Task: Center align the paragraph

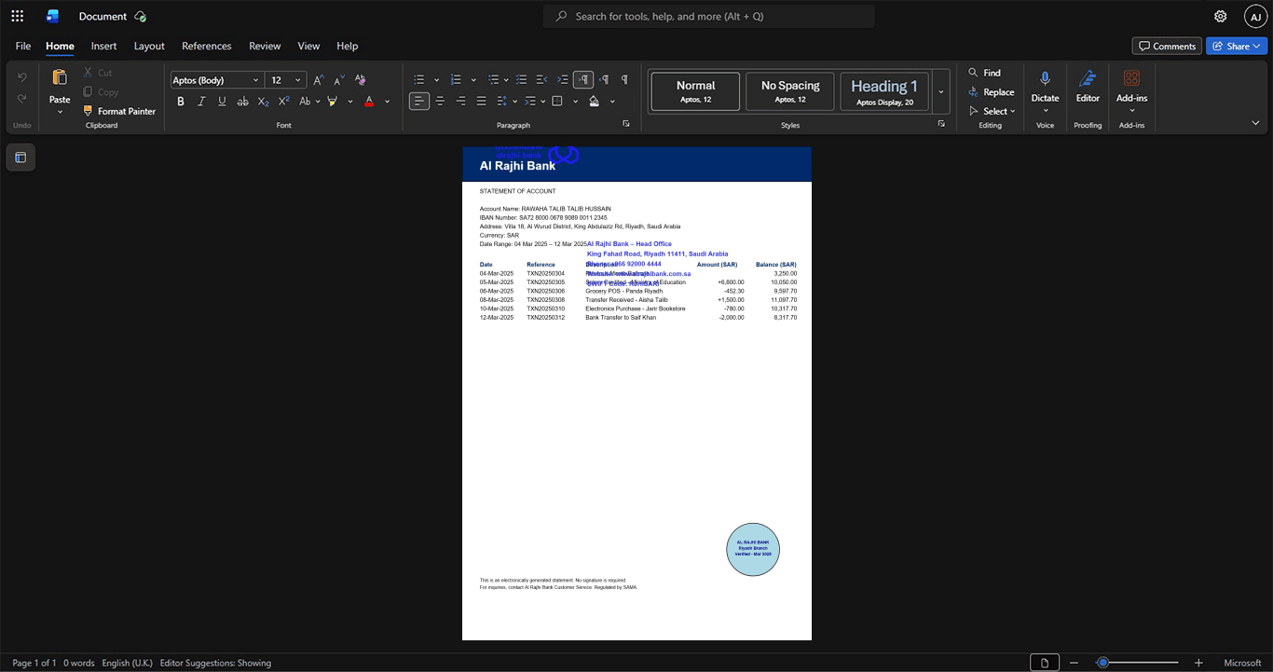Action: click(x=440, y=102)
